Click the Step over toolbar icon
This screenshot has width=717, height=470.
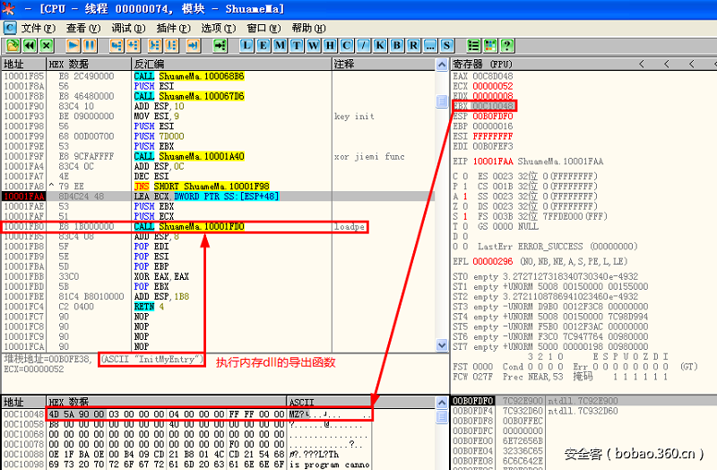(133, 45)
